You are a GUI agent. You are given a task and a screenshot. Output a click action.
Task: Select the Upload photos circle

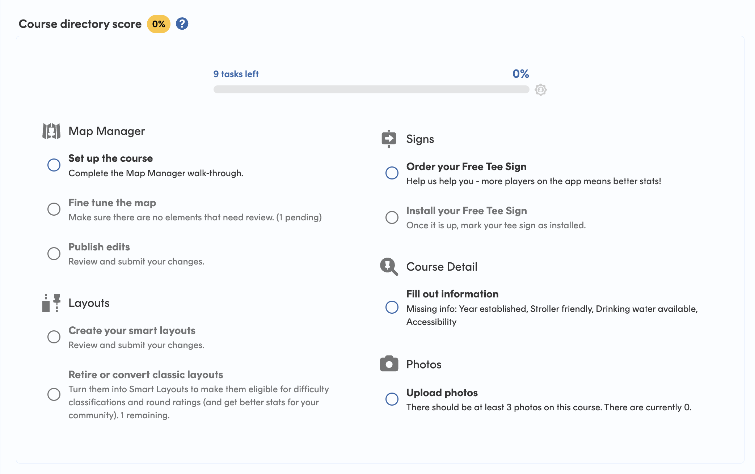click(392, 399)
